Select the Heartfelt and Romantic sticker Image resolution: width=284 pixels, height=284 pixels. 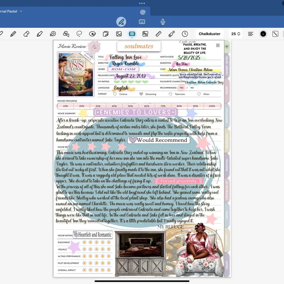pos(93,235)
